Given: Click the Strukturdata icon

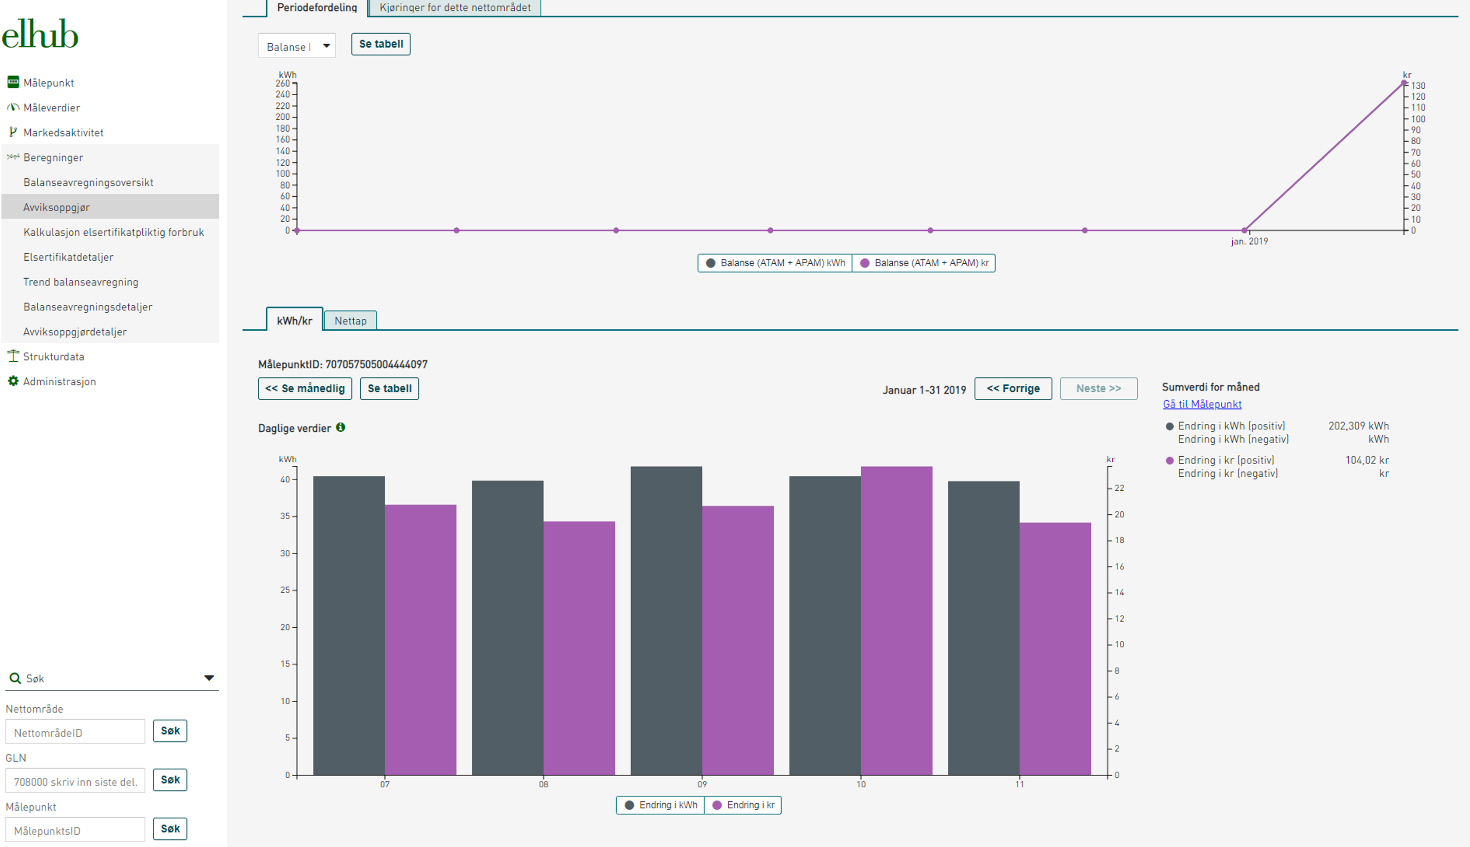Looking at the screenshot, I should click(x=13, y=356).
